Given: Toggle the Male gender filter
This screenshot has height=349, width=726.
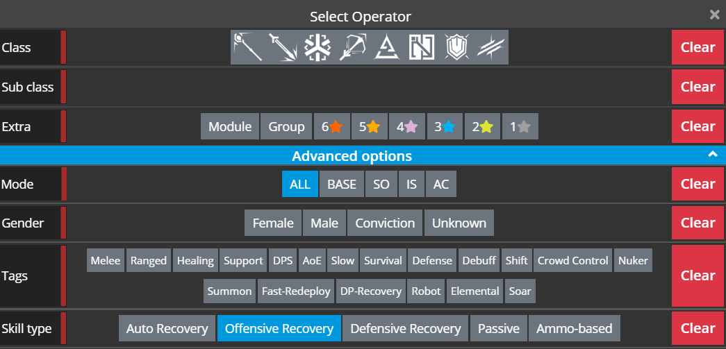Looking at the screenshot, I should (324, 223).
